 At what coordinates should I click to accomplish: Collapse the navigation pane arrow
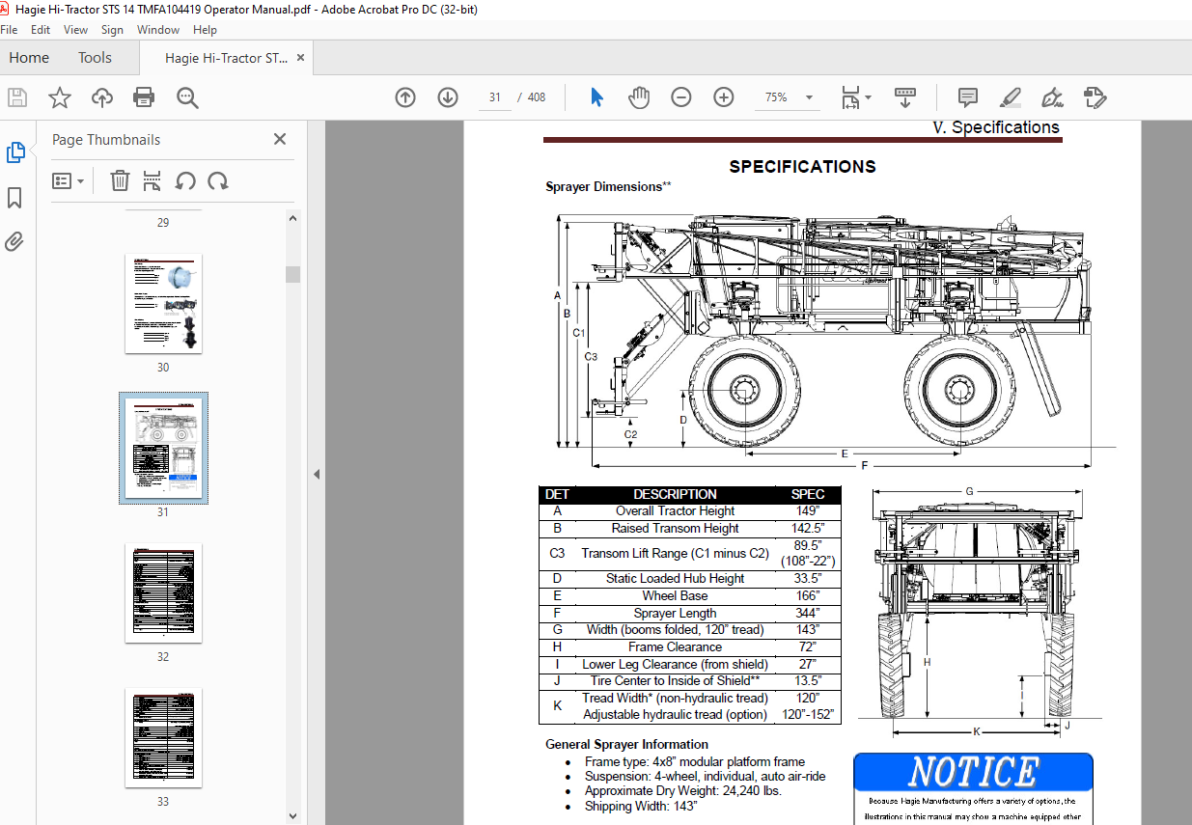coord(316,474)
